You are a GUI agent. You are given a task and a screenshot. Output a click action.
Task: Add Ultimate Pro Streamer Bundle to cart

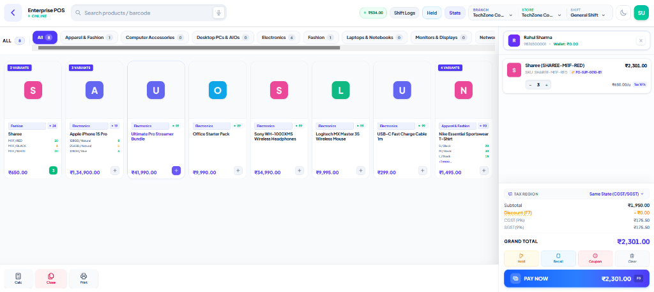click(x=176, y=170)
